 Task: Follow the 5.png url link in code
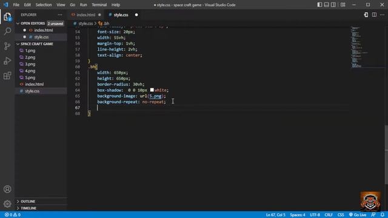click(x=155, y=96)
